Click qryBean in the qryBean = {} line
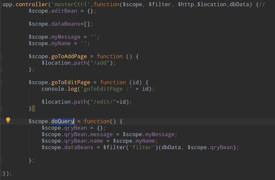The image size is (275, 180). (x=76, y=128)
